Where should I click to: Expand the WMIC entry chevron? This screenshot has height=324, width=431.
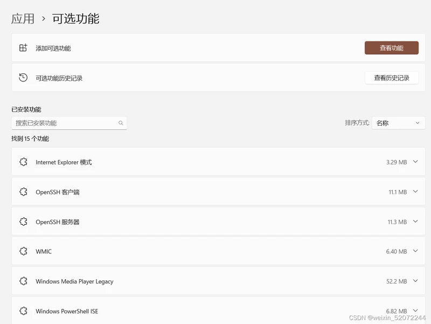point(415,251)
